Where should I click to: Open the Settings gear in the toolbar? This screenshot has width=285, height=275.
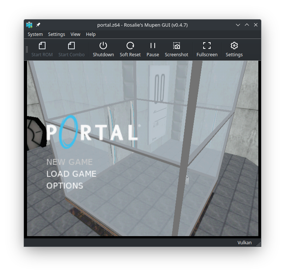click(234, 46)
